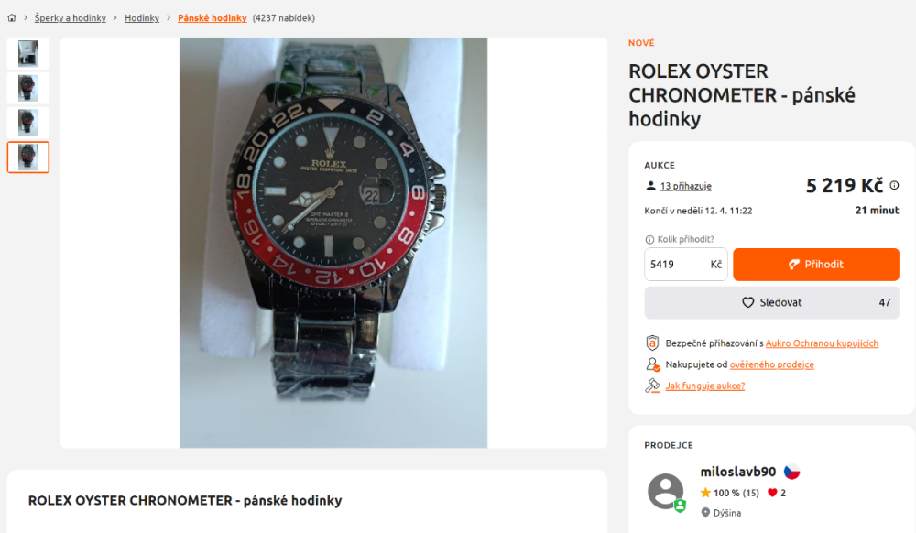Open seller miloslavb90 avatar
The width and height of the screenshot is (916, 533).
point(665,492)
